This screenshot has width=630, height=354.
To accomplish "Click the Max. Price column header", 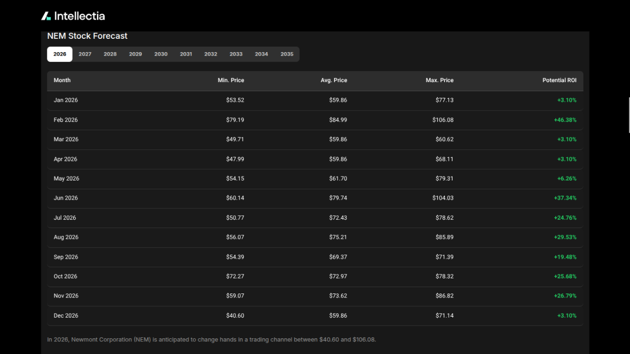I will click(440, 80).
